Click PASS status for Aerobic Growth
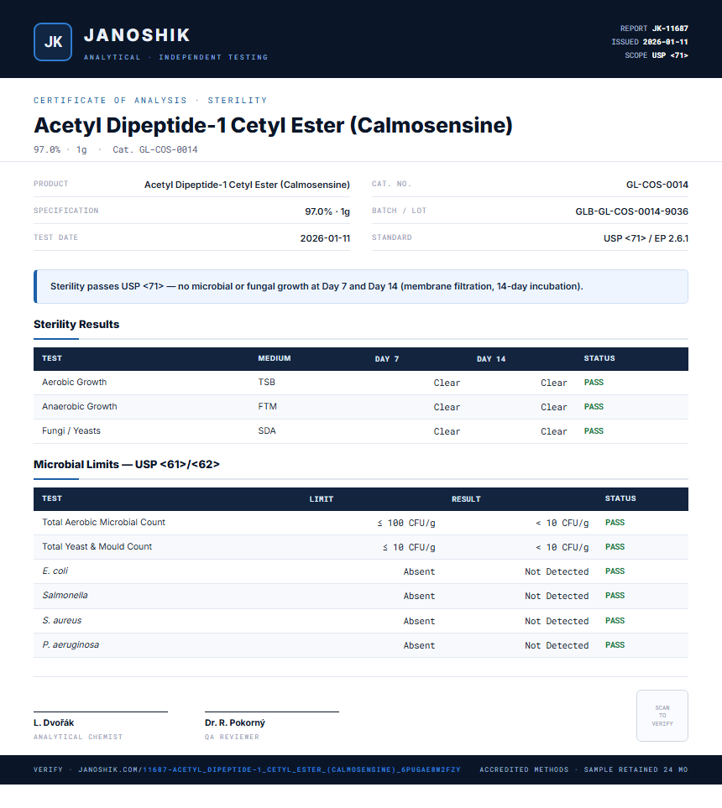The width and height of the screenshot is (722, 808). tap(594, 383)
